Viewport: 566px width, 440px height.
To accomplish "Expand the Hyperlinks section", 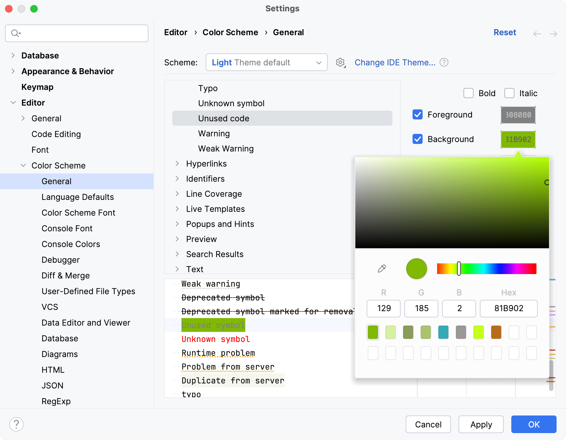I will pyautogui.click(x=178, y=163).
